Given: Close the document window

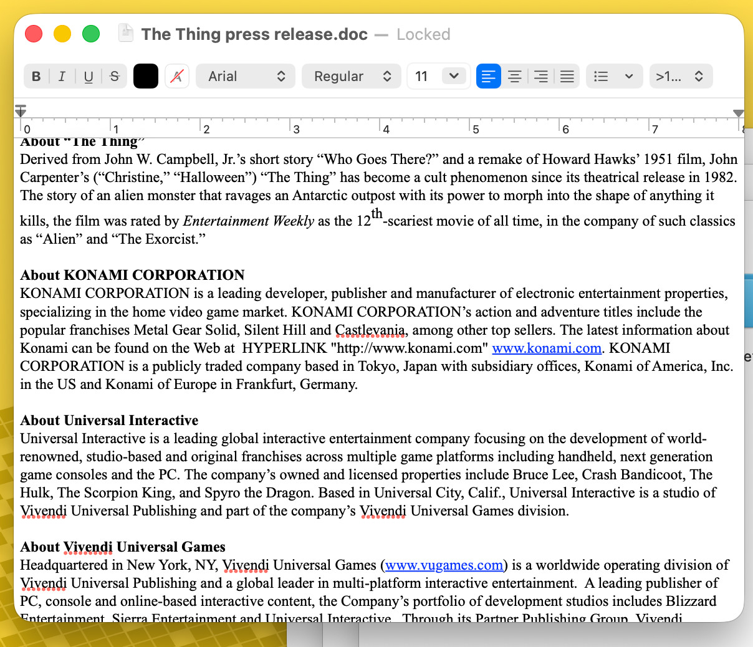Looking at the screenshot, I should tap(34, 34).
